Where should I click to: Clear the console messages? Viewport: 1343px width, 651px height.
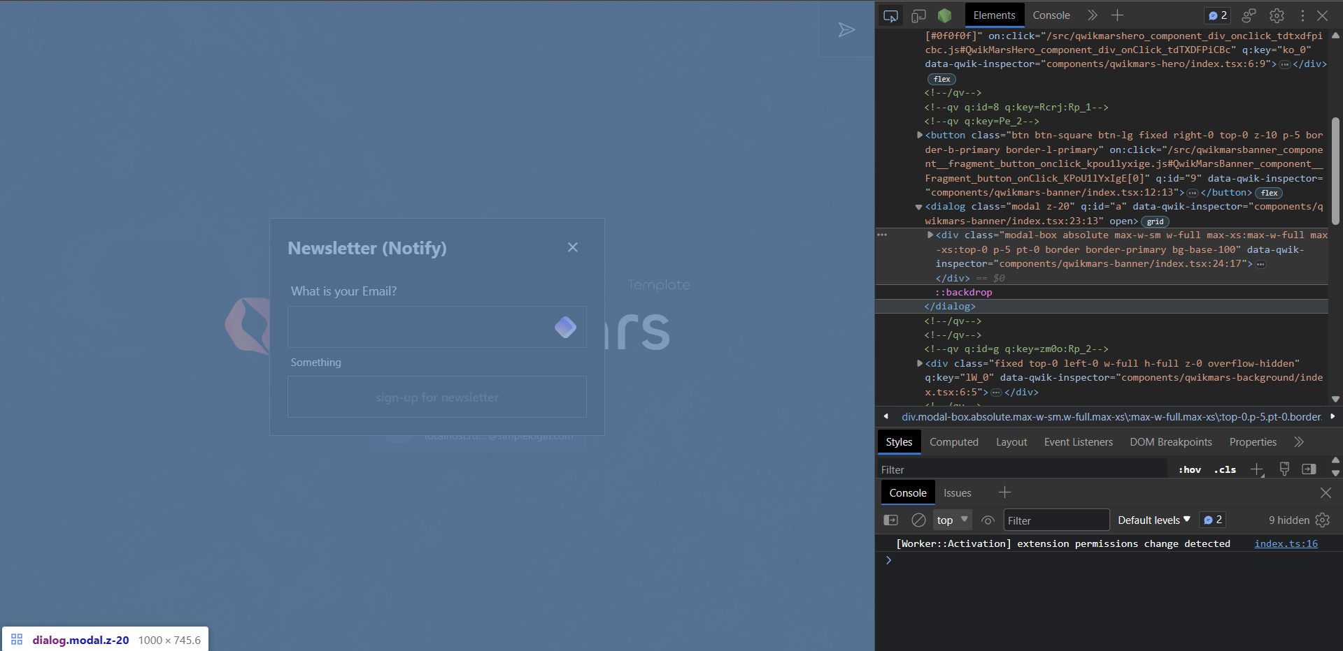(918, 520)
